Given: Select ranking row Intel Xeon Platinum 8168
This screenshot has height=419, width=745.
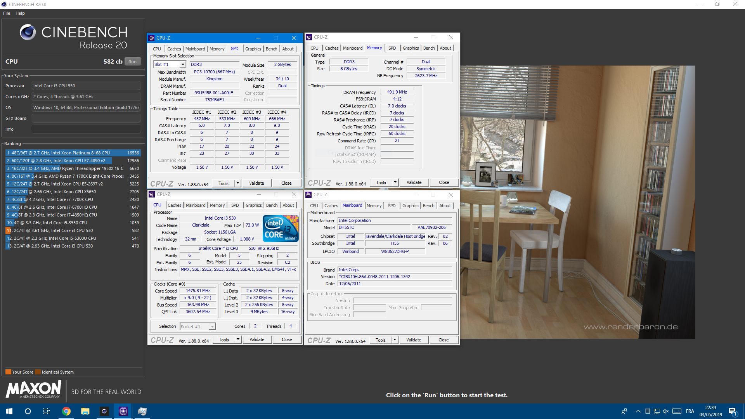Looking at the screenshot, I should tap(73, 153).
